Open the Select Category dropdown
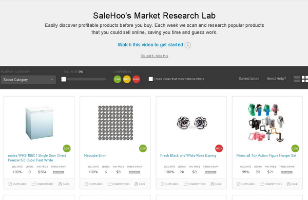This screenshot has width=308, height=200. pos(28,80)
